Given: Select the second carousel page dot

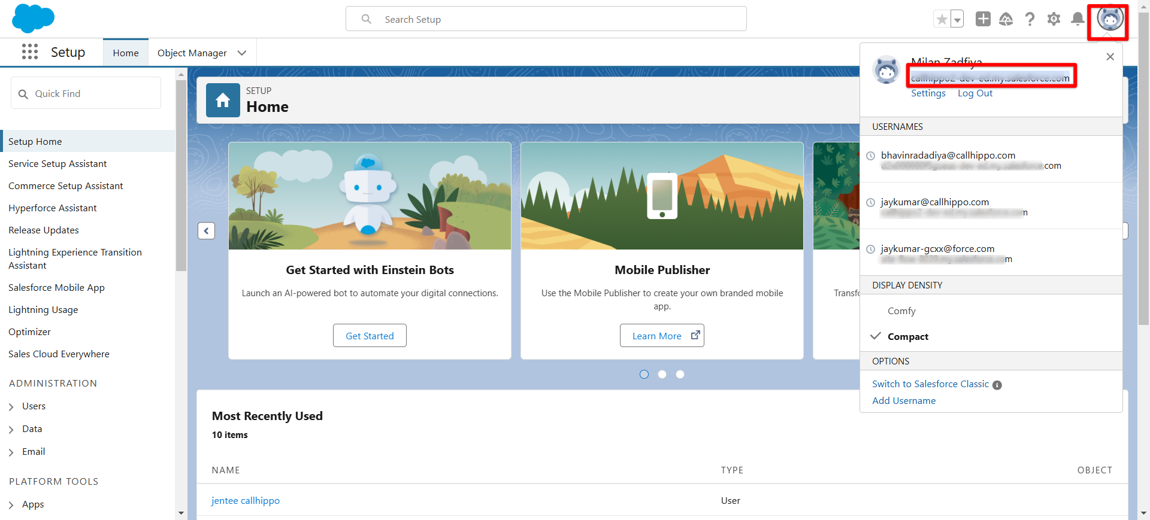Looking at the screenshot, I should click(x=662, y=374).
